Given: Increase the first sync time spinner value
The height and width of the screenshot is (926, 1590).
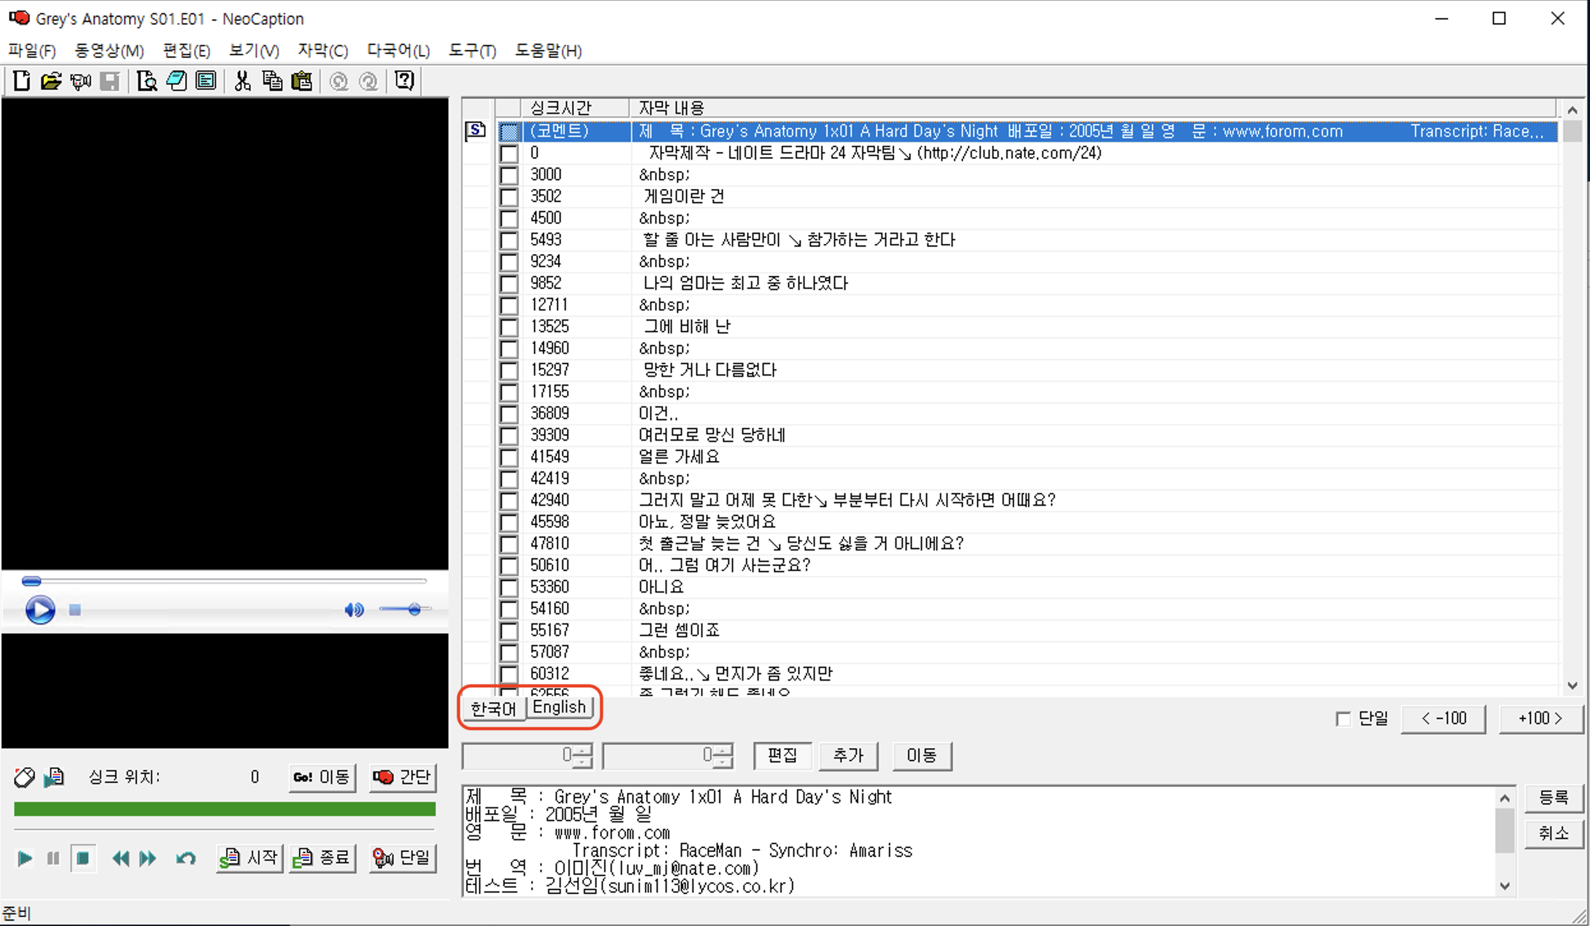Looking at the screenshot, I should [x=582, y=750].
